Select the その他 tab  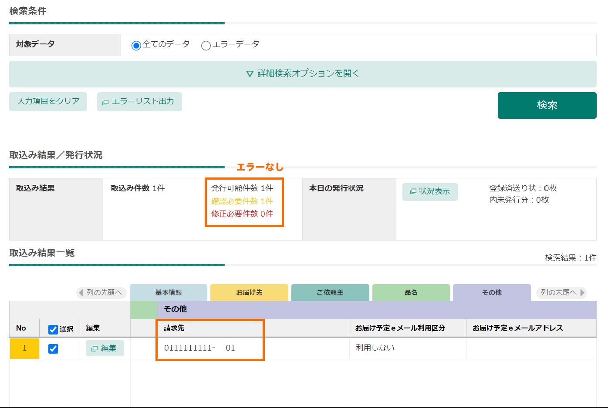tap(492, 292)
